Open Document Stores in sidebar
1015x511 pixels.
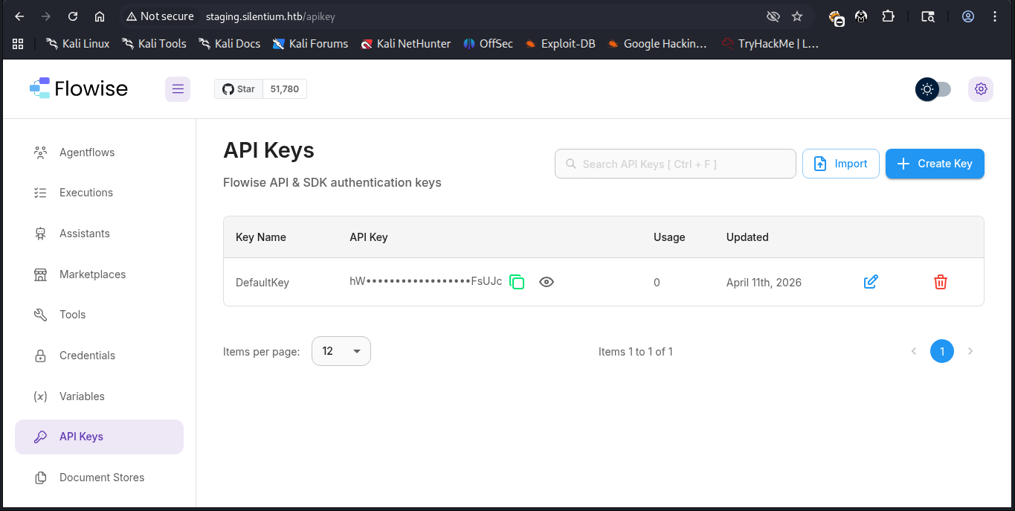tap(99, 478)
